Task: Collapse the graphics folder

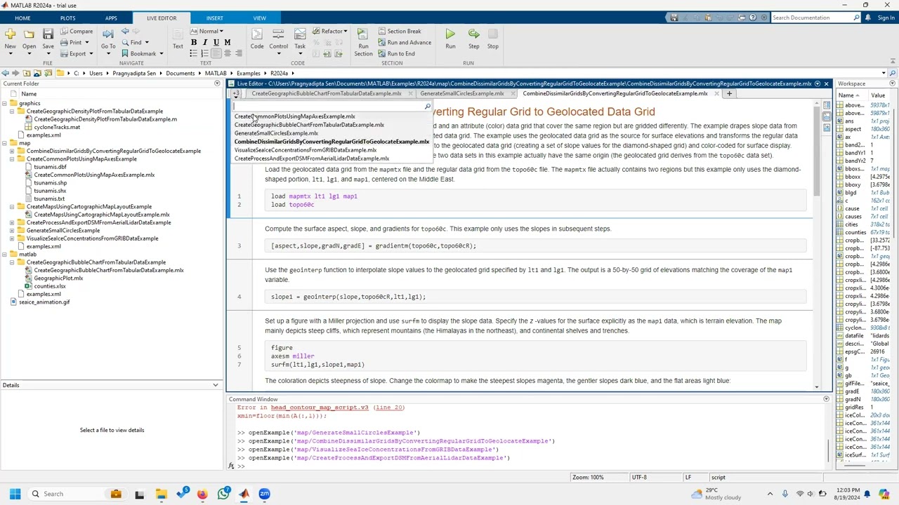Action: [4, 103]
